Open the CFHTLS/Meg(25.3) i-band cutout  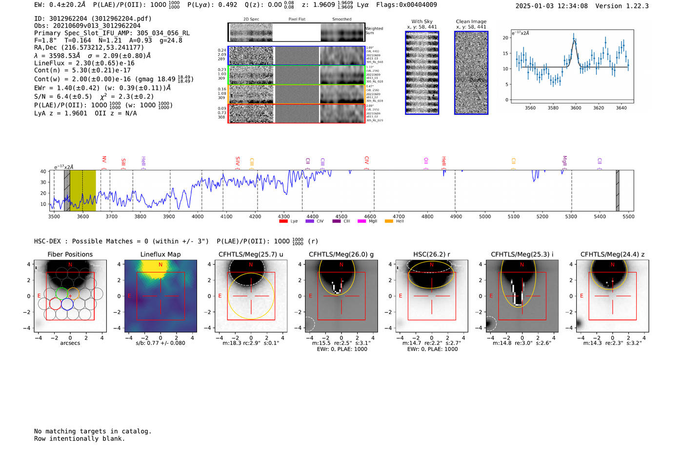pyautogui.click(x=522, y=296)
